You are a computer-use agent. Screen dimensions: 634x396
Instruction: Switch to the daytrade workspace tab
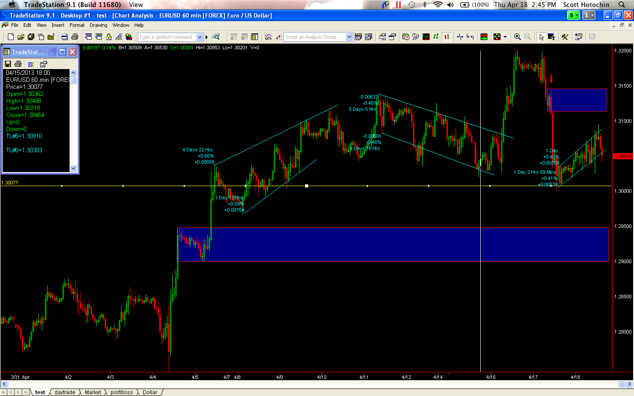tap(65, 392)
